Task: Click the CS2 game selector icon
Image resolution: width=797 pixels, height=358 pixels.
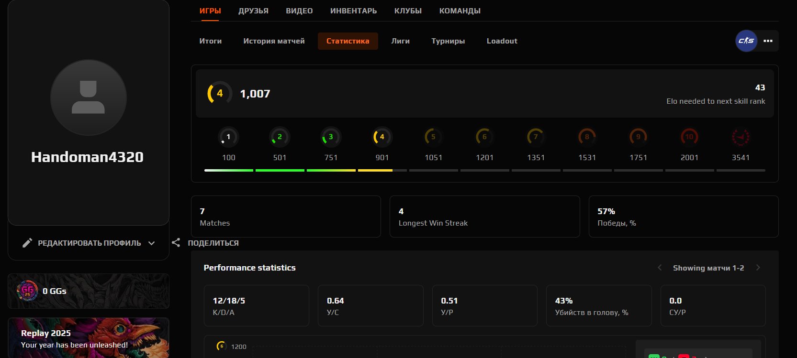Action: click(x=746, y=41)
